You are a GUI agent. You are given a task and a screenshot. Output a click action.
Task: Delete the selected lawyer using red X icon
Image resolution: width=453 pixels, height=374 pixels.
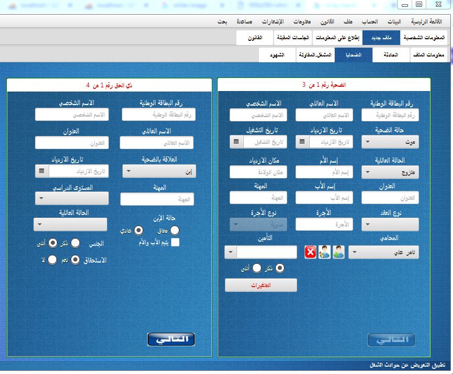(310, 252)
